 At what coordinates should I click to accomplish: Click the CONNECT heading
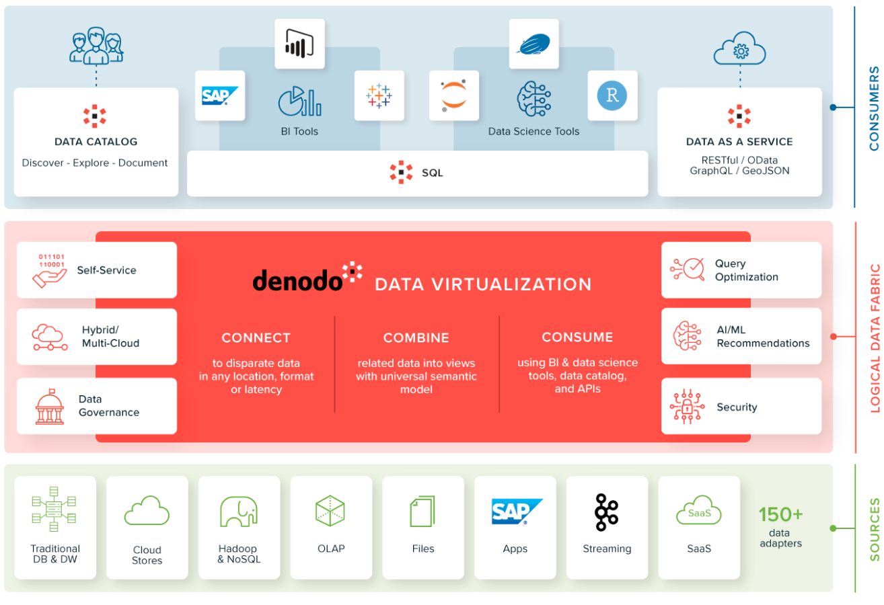[x=256, y=338]
